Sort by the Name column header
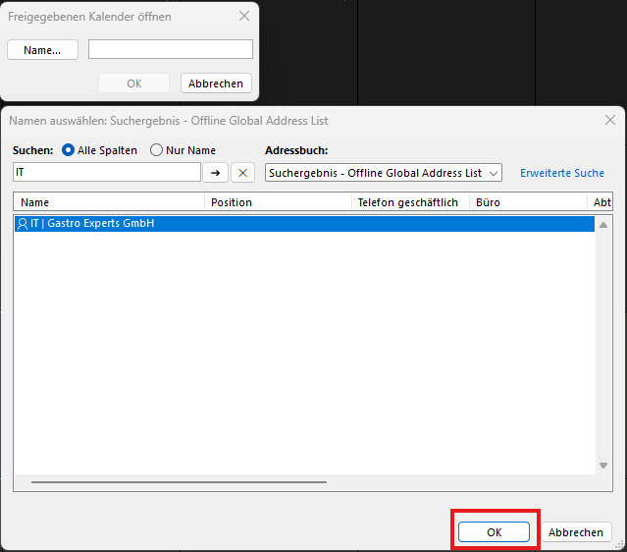Viewport: 627px width, 552px height. click(108, 202)
